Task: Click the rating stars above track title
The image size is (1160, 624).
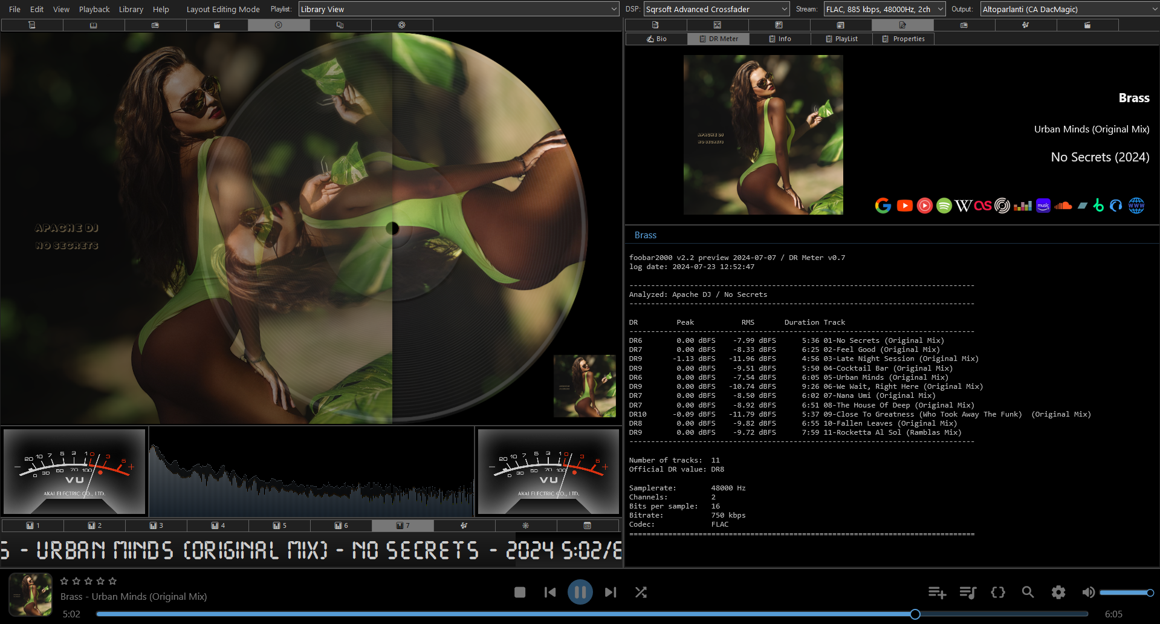Action: point(88,581)
